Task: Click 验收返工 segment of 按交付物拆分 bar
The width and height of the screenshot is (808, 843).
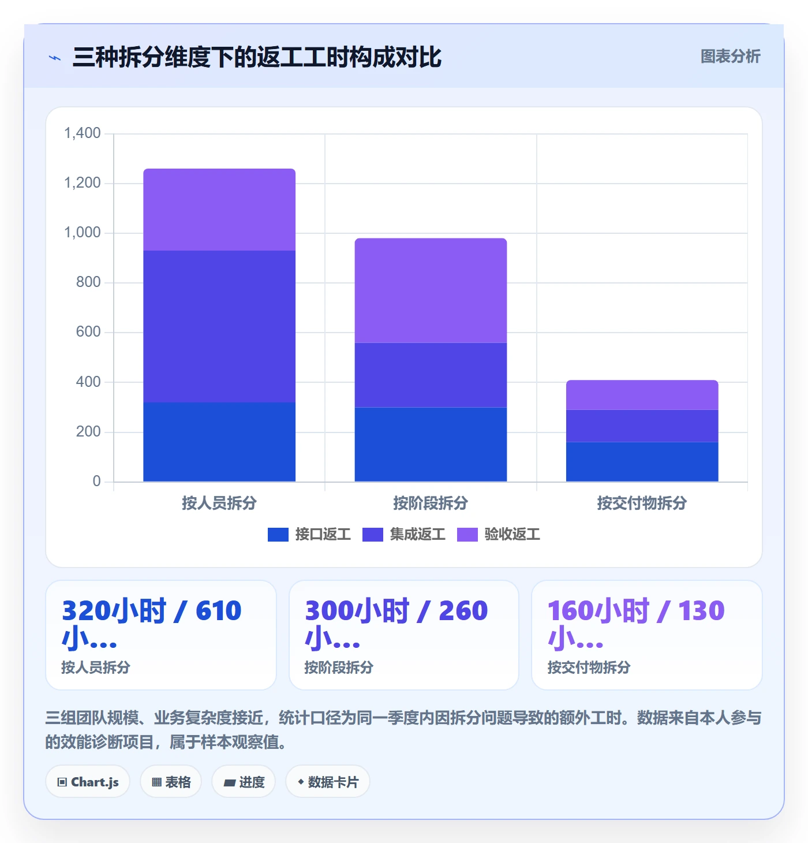Action: click(642, 395)
